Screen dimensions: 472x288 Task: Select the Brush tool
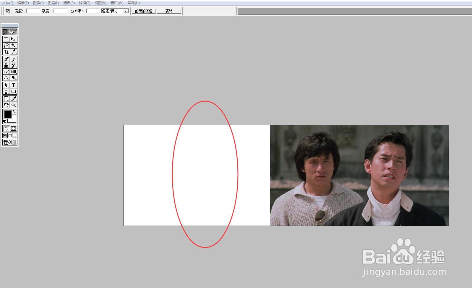(x=14, y=59)
